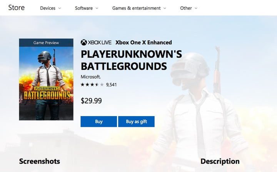The width and height of the screenshot is (277, 172).
Task: Expand the Games & entertainment dropdown arrow
Action: point(165,8)
